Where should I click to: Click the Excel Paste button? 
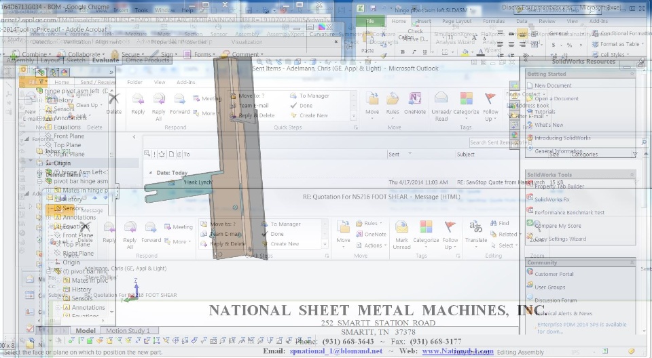(367, 41)
